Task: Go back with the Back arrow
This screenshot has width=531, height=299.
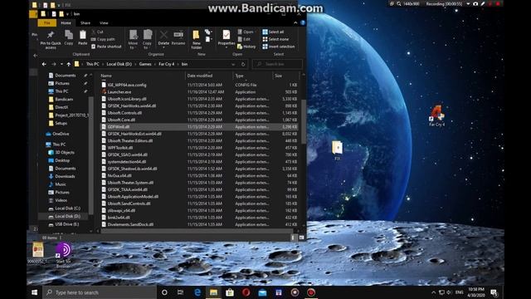Action: point(44,64)
